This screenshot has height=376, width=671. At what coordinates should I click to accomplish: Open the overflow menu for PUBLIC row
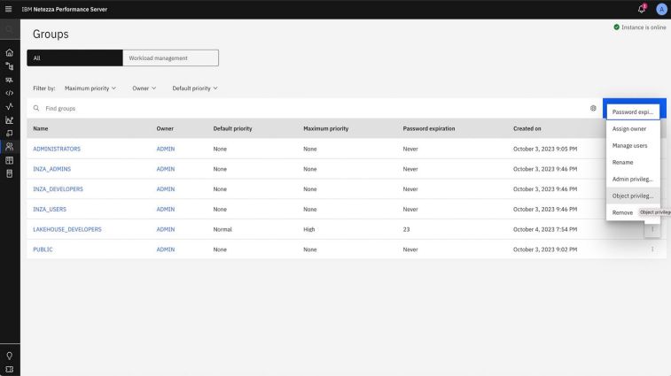pos(652,249)
